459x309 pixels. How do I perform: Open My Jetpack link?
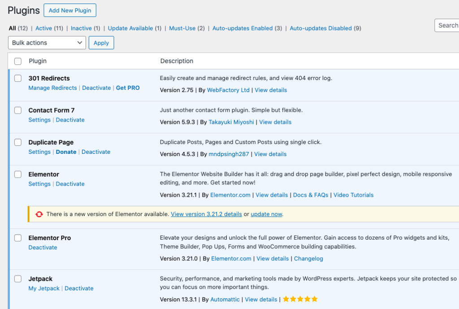pyautogui.click(x=44, y=288)
